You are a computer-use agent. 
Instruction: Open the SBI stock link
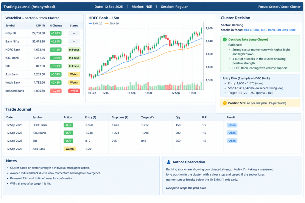278,30
